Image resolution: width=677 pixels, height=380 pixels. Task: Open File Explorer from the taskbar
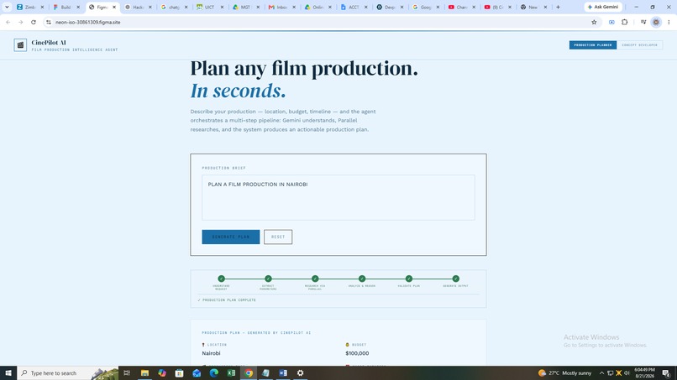coord(144,372)
